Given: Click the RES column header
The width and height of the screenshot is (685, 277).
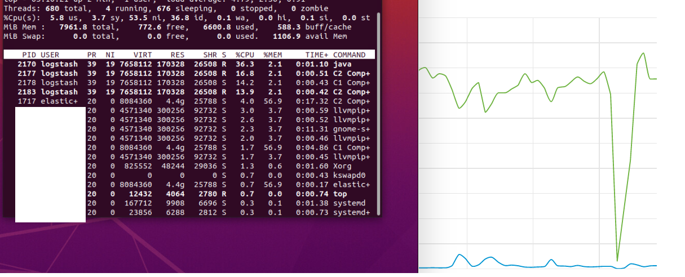Looking at the screenshot, I should [177, 55].
